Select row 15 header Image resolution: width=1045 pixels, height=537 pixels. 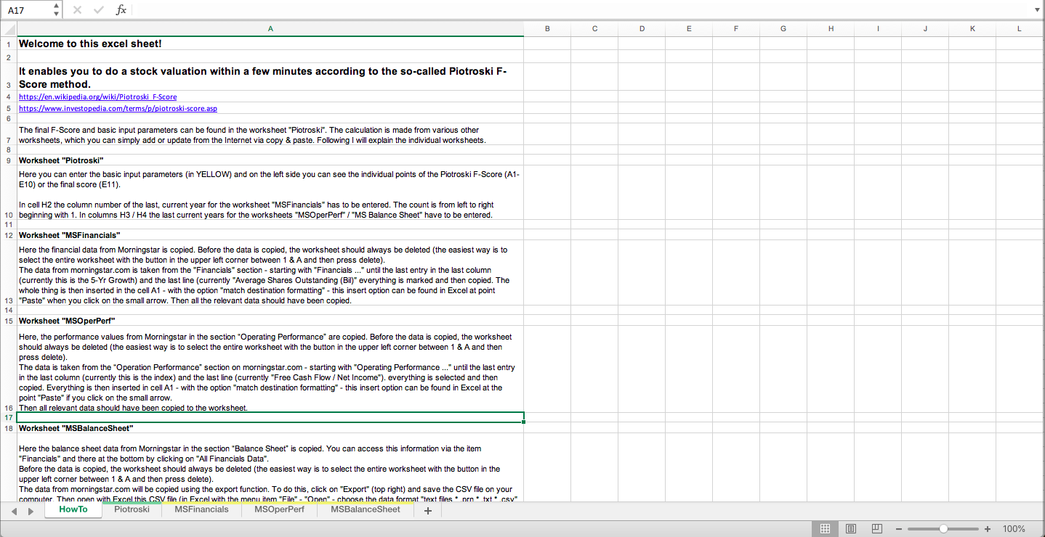pos(8,321)
